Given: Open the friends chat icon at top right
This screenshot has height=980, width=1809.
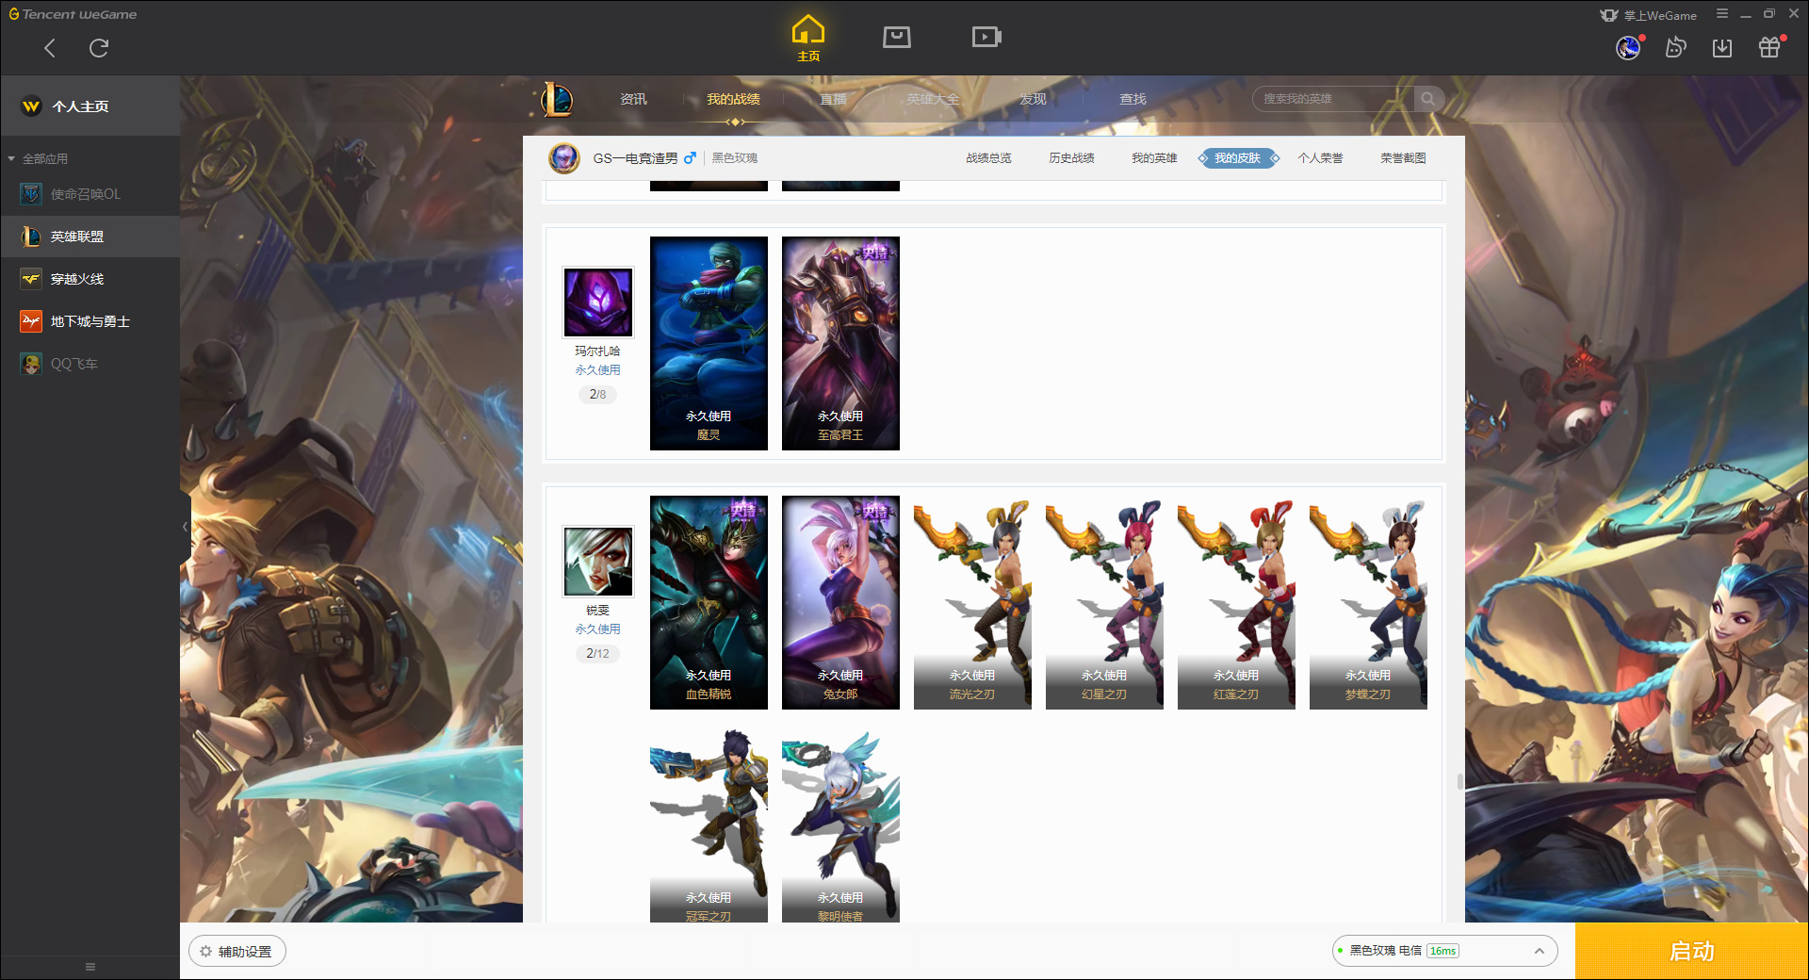Looking at the screenshot, I should pyautogui.click(x=1675, y=47).
